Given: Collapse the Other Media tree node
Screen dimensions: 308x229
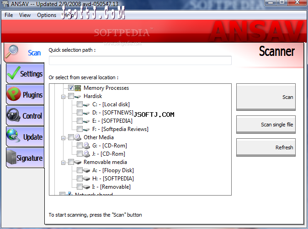Looking at the screenshot, I should pyautogui.click(x=63, y=138).
